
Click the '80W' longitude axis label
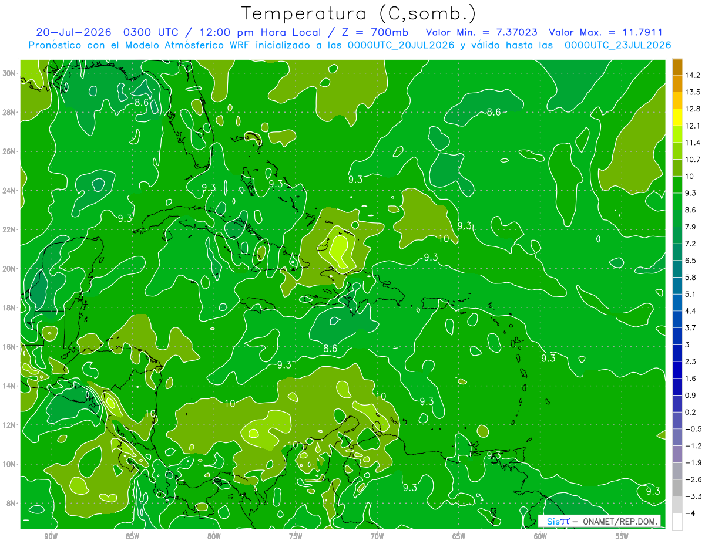(x=214, y=536)
